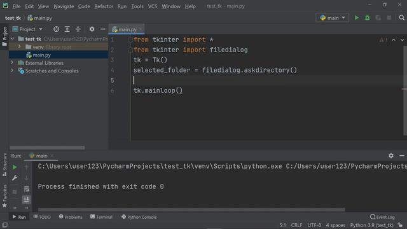Open the Terminal tool window
This screenshot has height=229, width=407.
101,217
